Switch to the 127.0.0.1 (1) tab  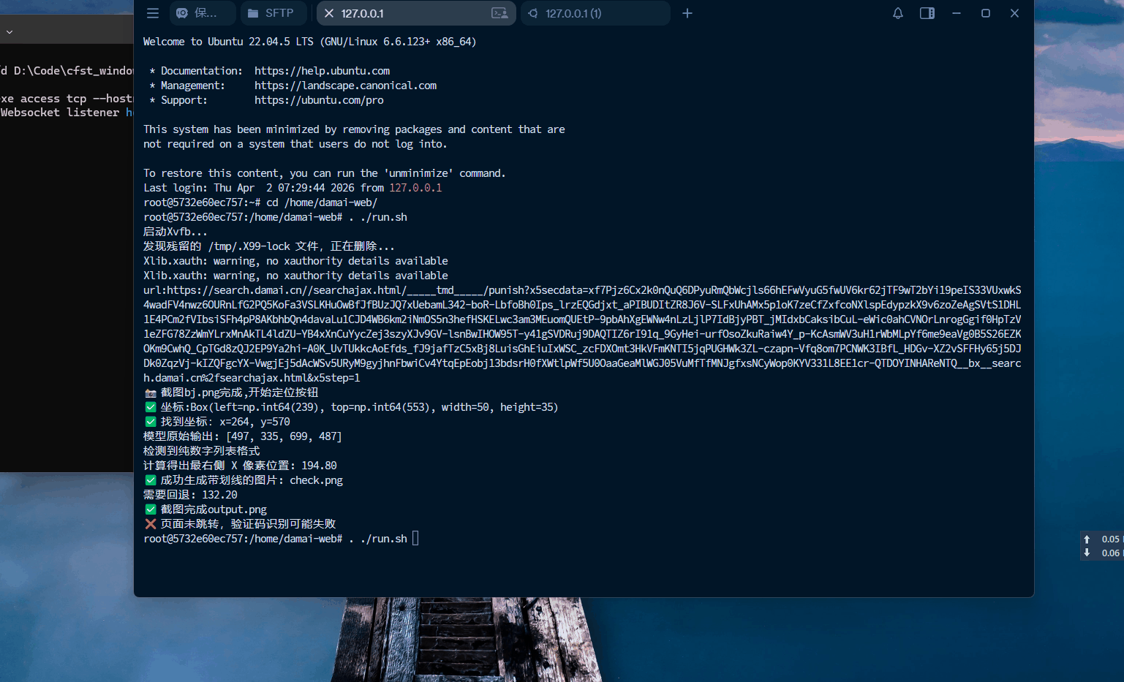pyautogui.click(x=573, y=13)
